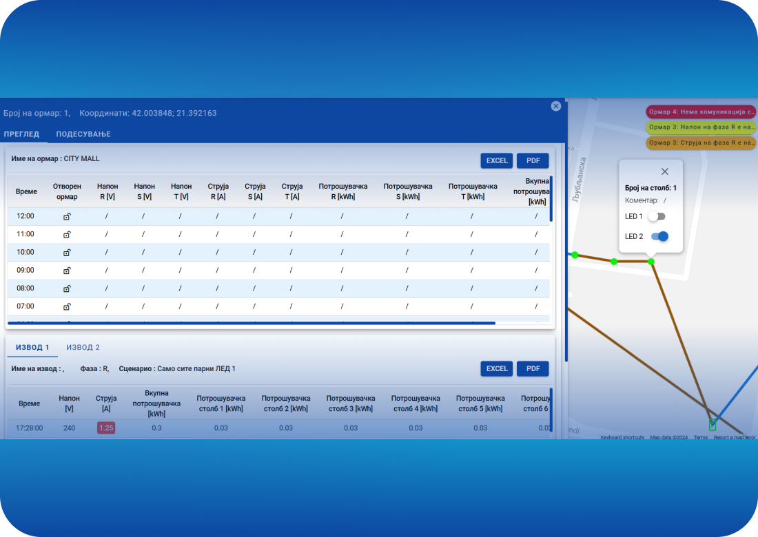Viewport: 758px width, 537px height.
Task: Click the middle green pole marker on the map
Action: (613, 262)
